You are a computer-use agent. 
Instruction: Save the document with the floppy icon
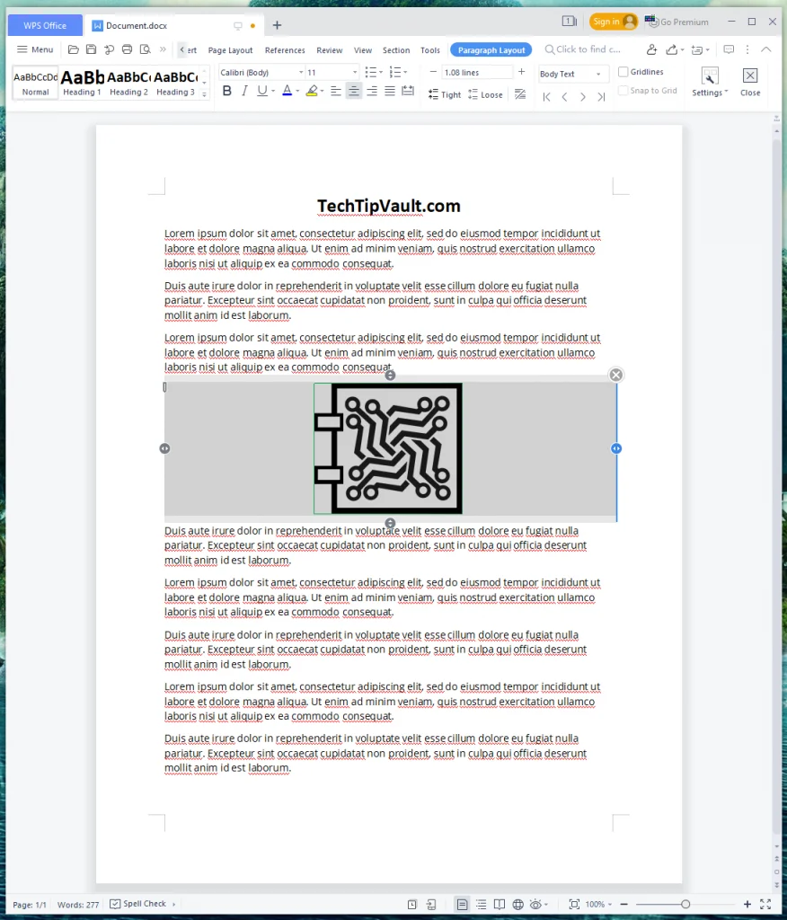tap(91, 50)
